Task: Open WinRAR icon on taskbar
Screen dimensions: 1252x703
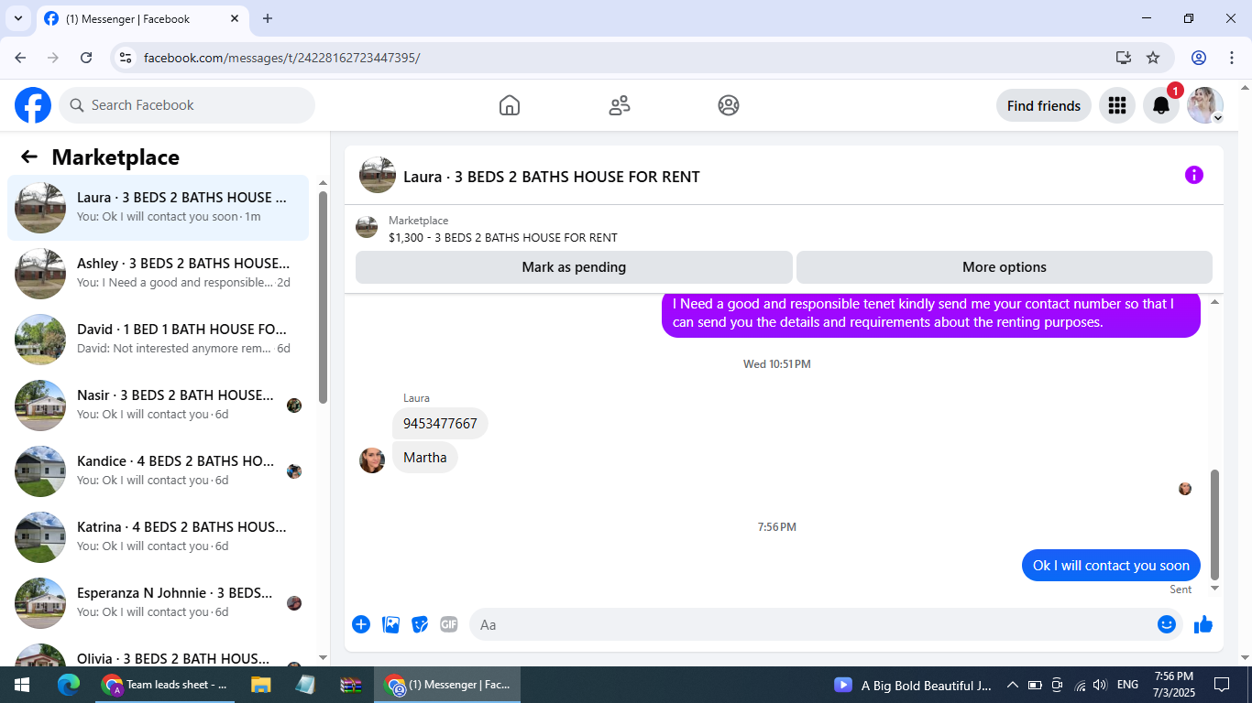Action: (x=350, y=685)
